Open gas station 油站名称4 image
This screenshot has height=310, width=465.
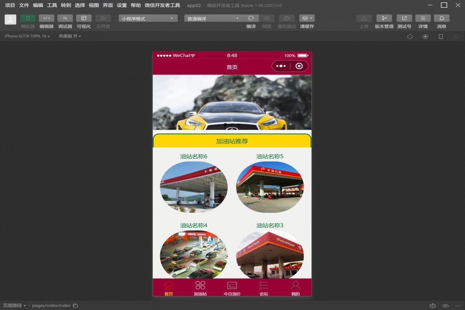[194, 255]
